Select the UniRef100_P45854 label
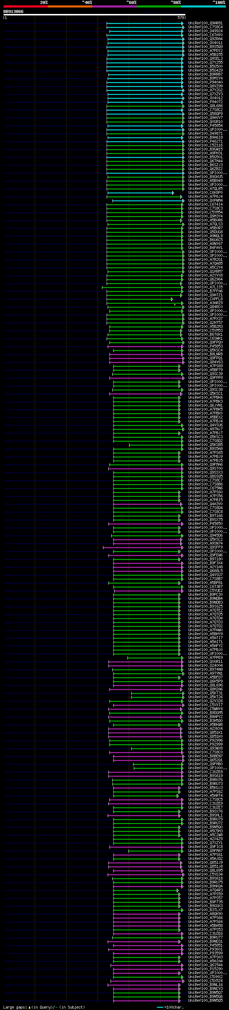Image resolution: width=229 pixels, height=1010 pixels. click(x=205, y=125)
